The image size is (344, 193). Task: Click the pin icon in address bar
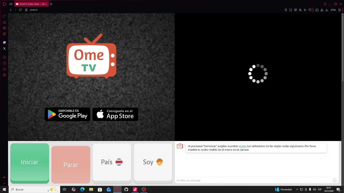(x=286, y=10)
